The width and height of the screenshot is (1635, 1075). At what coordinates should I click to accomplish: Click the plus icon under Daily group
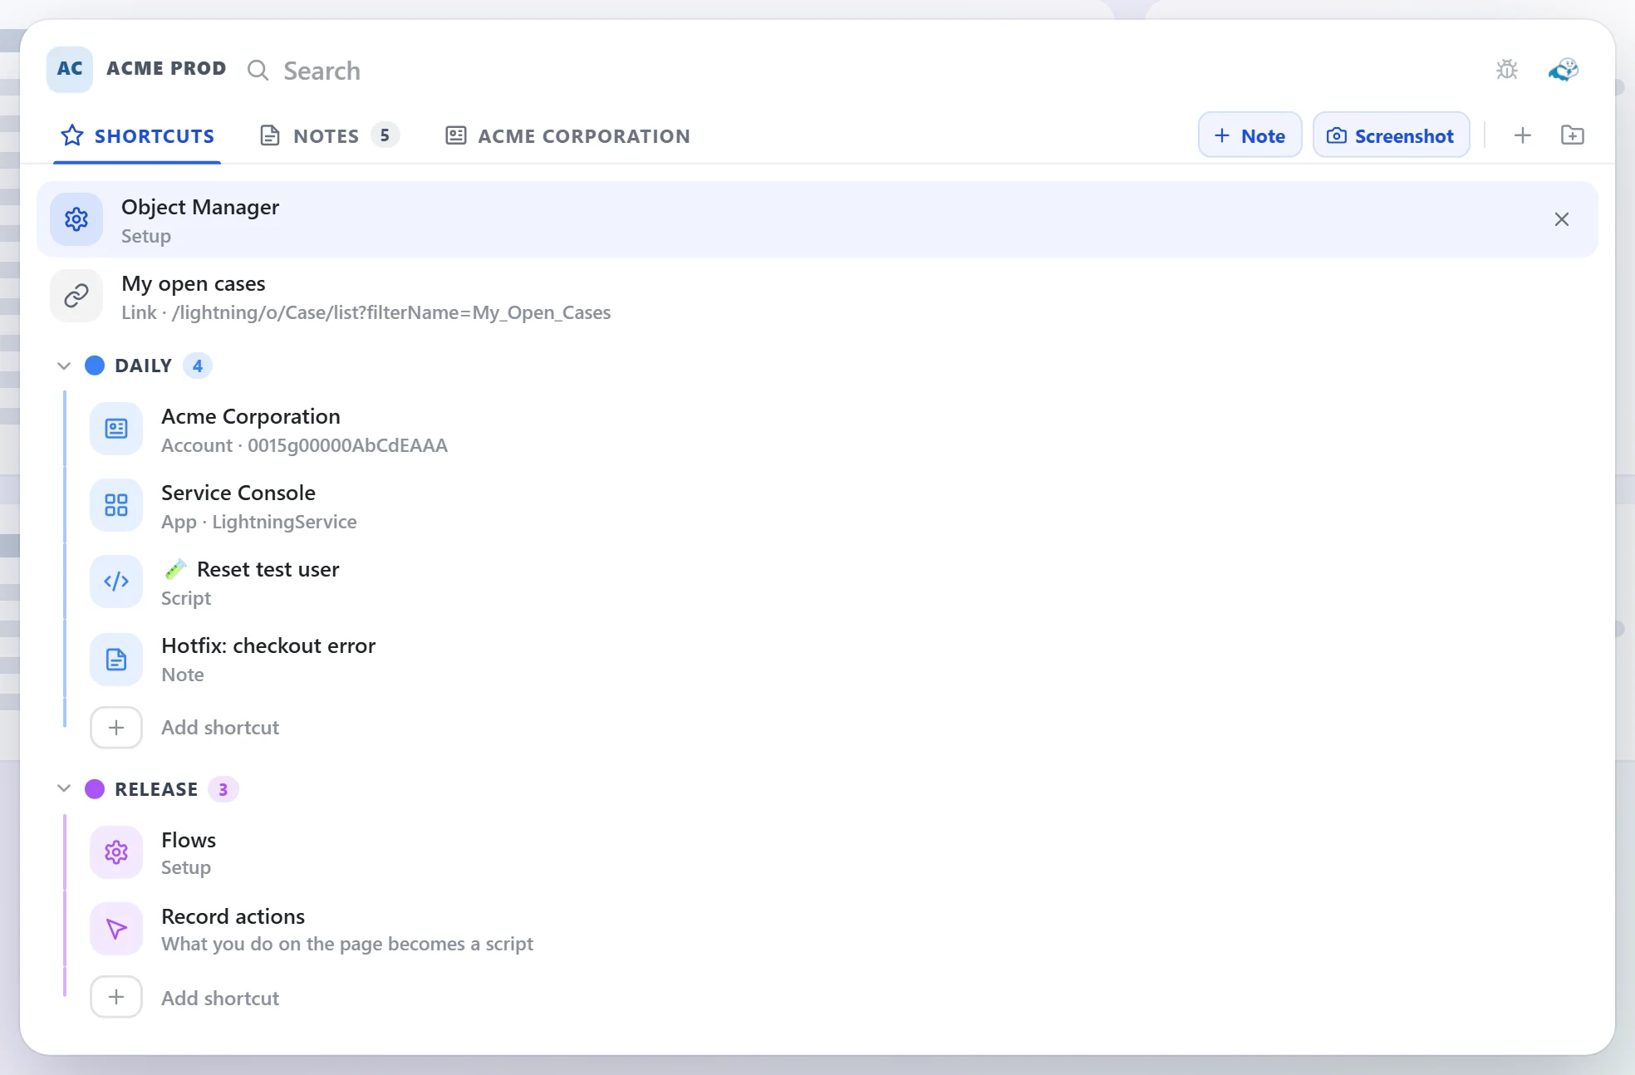click(116, 728)
